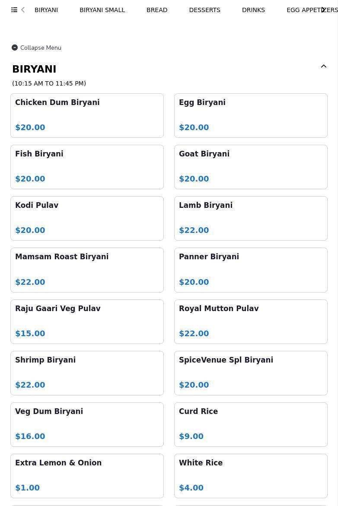Select the BIRYANI tab
Image resolution: width=338 pixels, height=506 pixels.
tap(46, 10)
